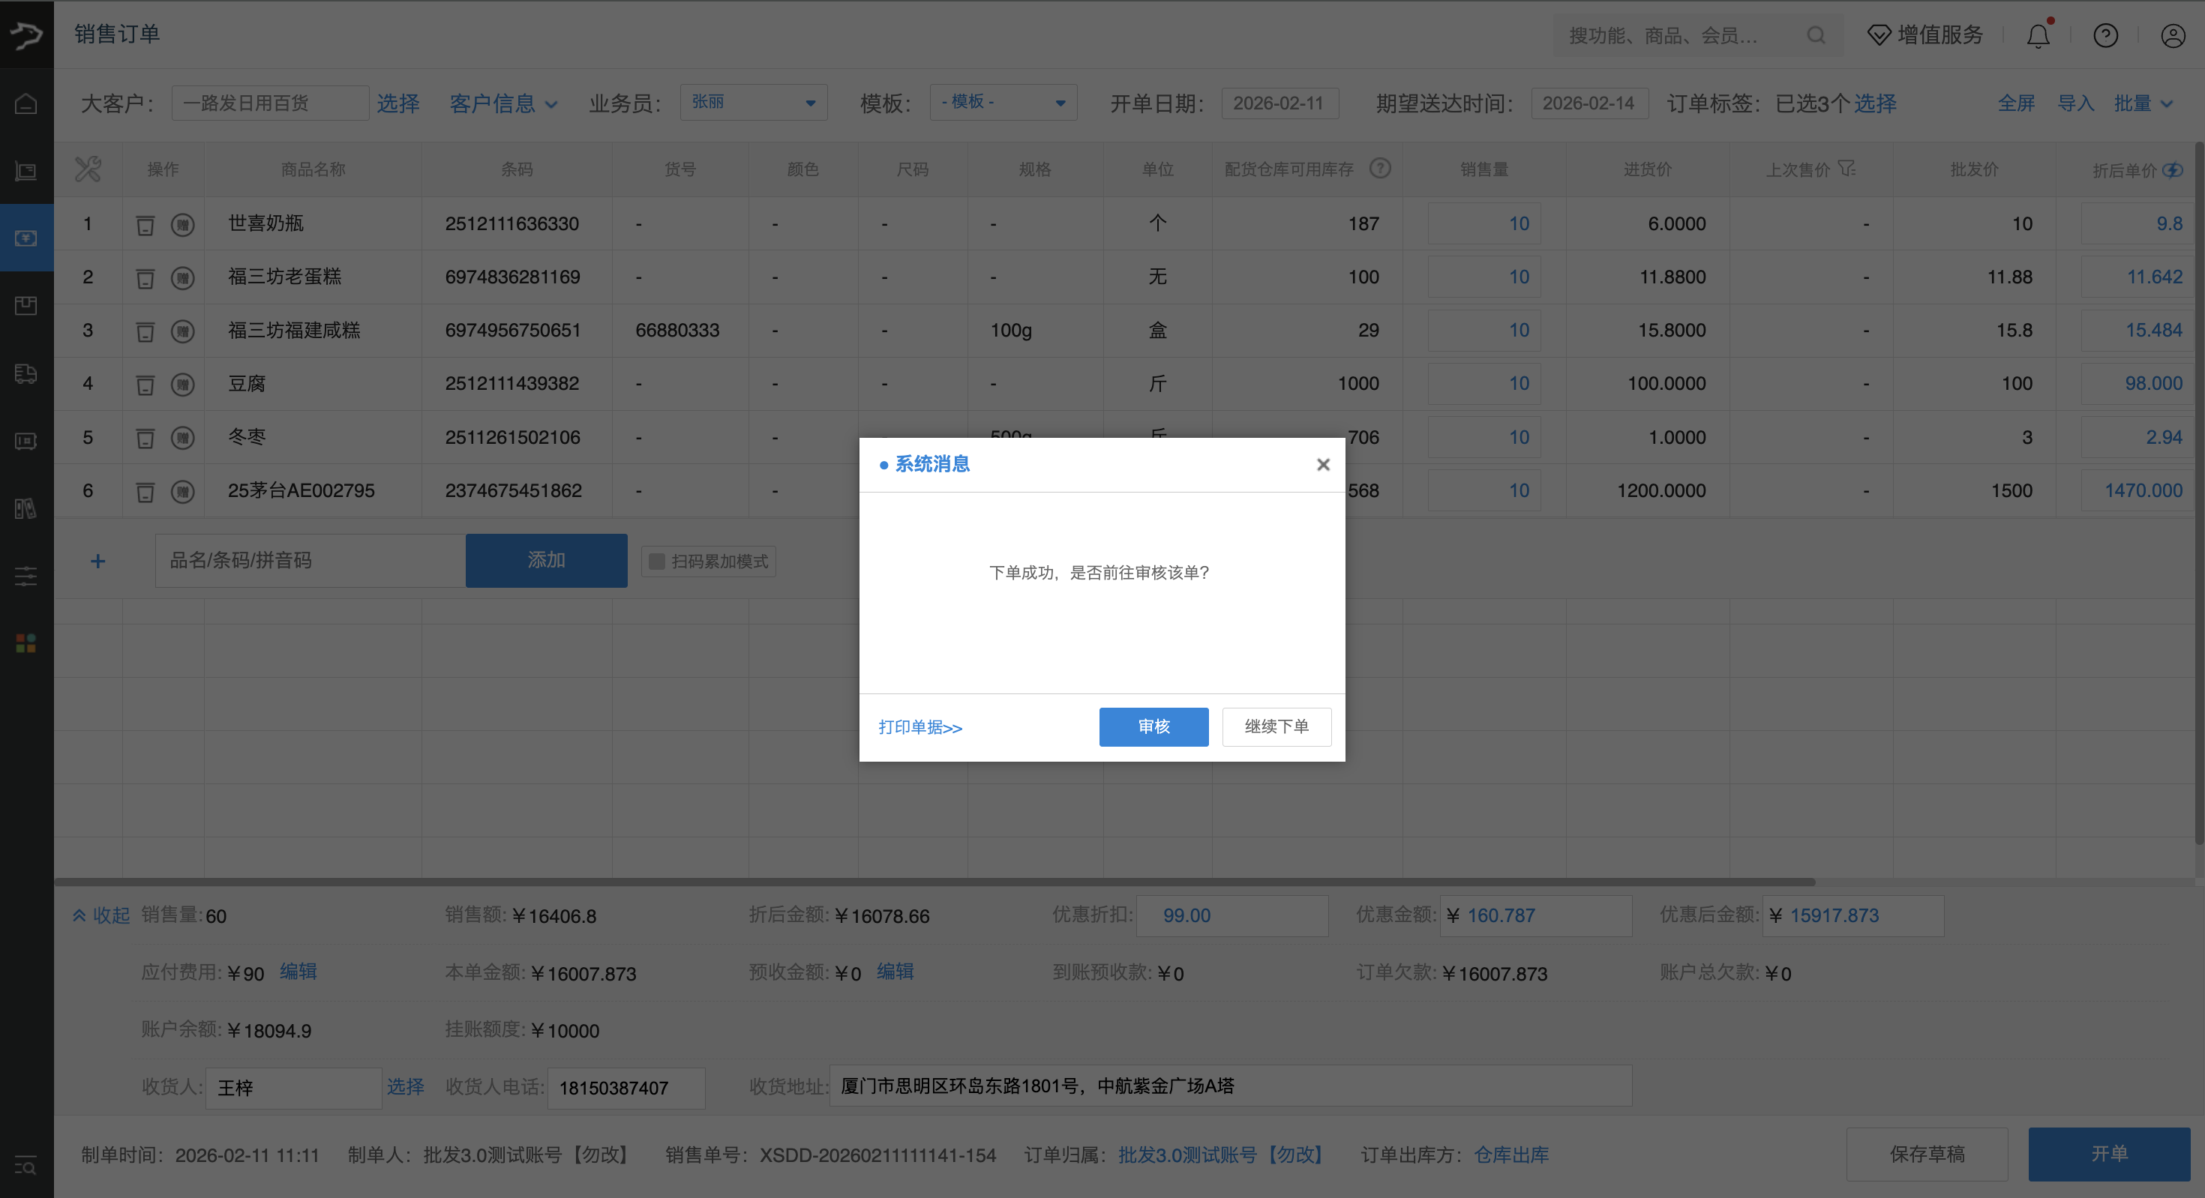This screenshot has width=2205, height=1198.
Task: Delete the 豆腐 row via its trash icon
Action: (145, 383)
